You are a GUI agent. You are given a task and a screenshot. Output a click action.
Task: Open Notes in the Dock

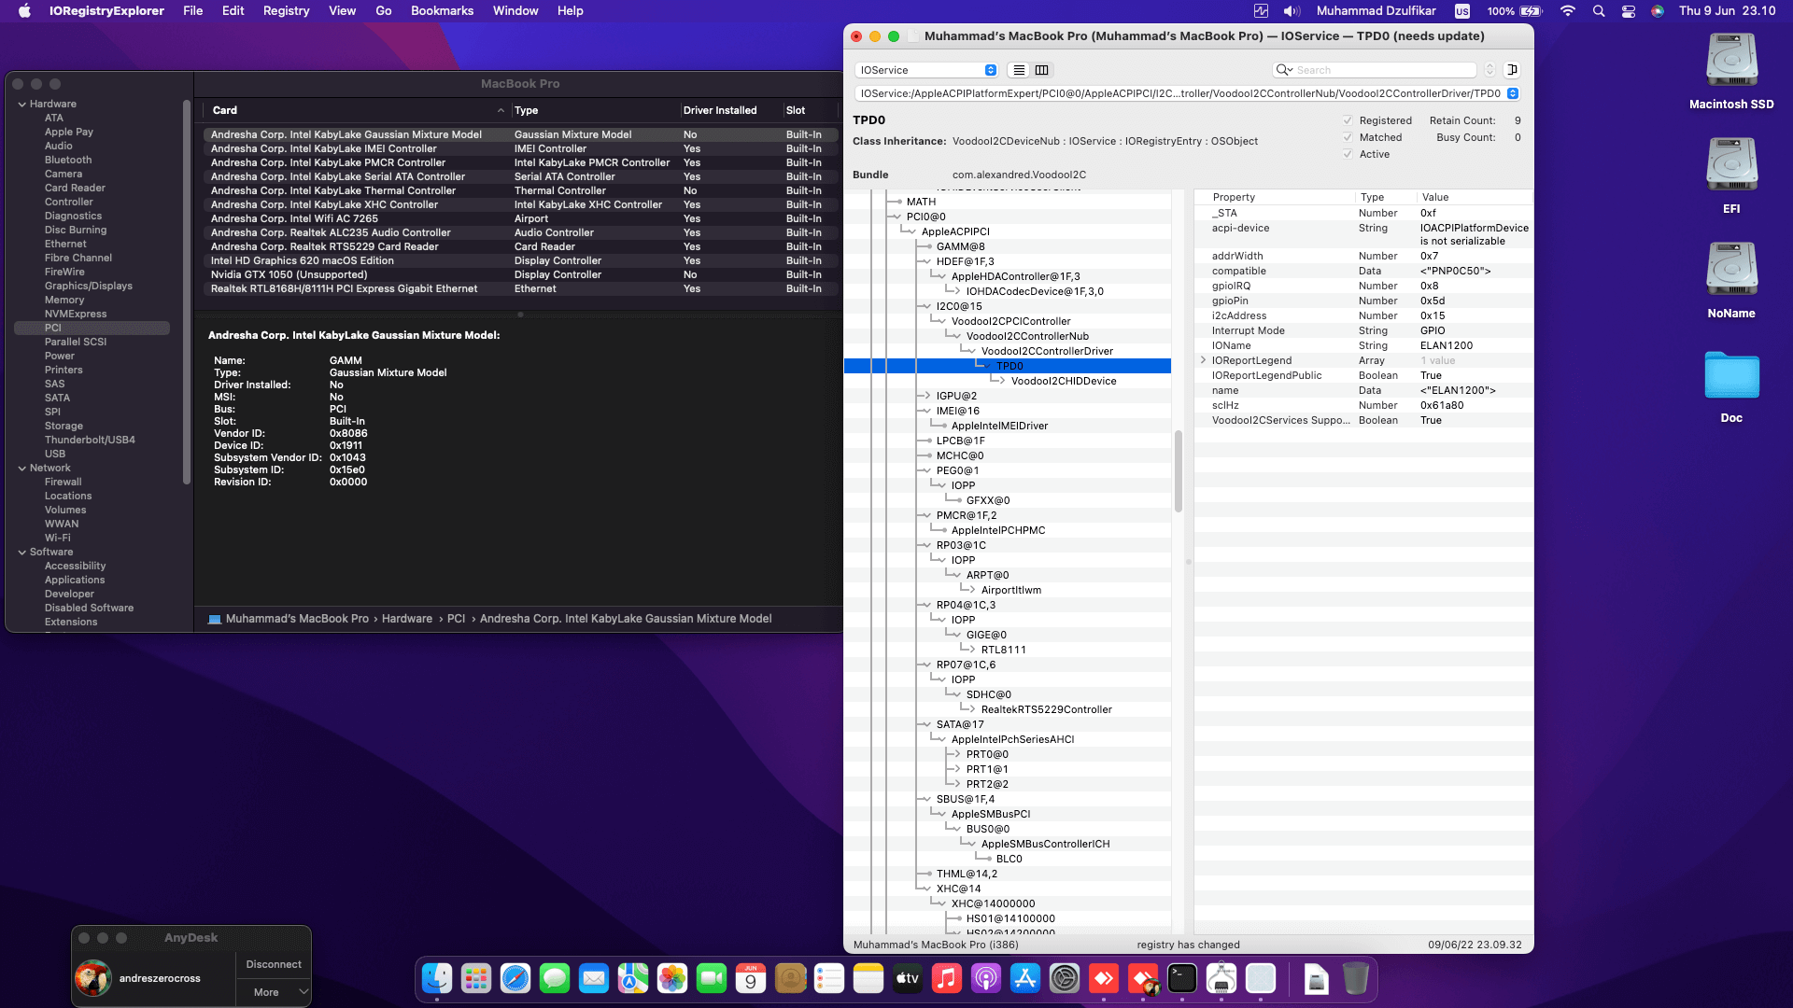(868, 978)
